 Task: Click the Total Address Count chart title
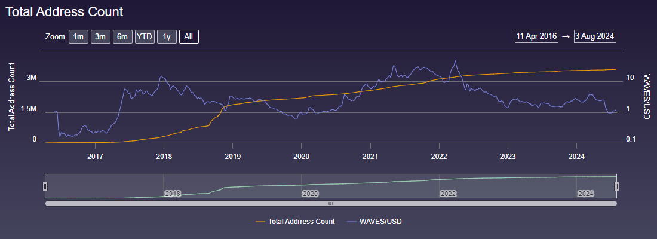pos(64,12)
